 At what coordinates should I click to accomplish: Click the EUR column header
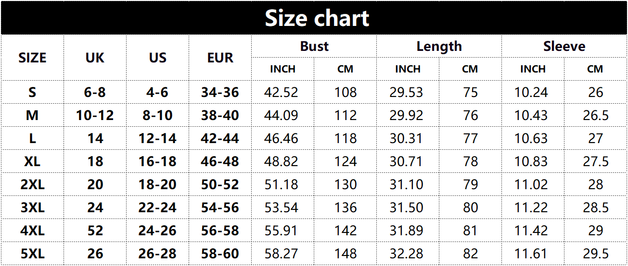click(x=220, y=58)
